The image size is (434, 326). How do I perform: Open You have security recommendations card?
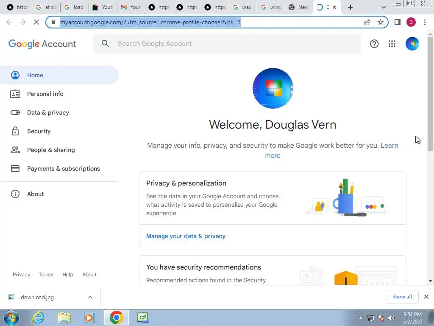(x=204, y=267)
